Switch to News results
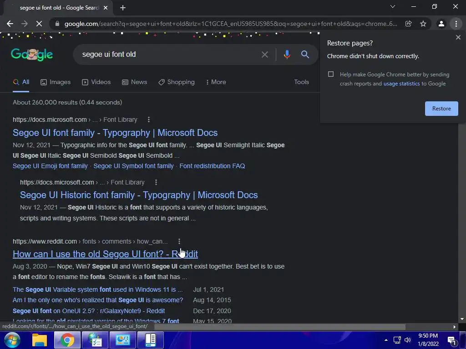The width and height of the screenshot is (466, 349). point(134,82)
